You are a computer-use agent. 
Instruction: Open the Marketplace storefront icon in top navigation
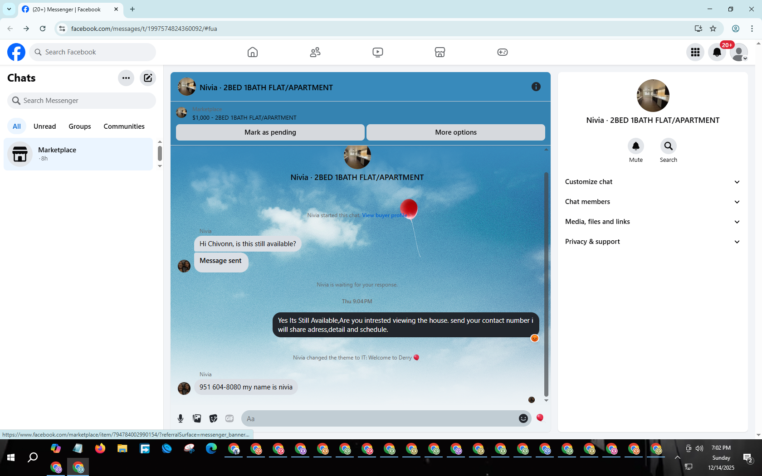coord(440,52)
